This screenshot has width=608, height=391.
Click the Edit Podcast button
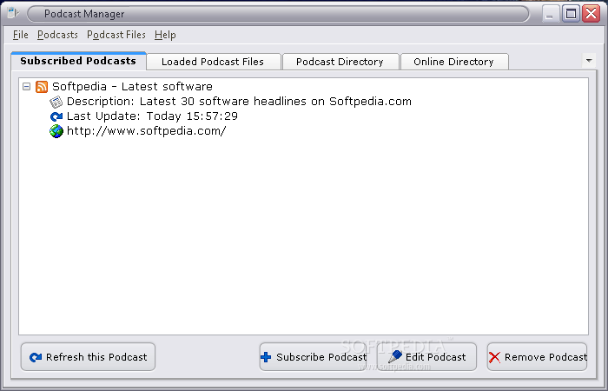coord(427,357)
